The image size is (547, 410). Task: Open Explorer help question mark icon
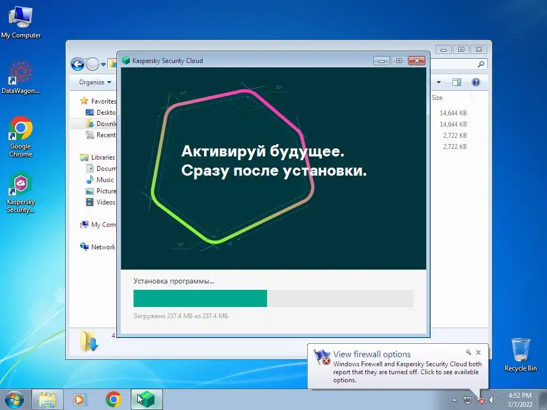coord(475,82)
